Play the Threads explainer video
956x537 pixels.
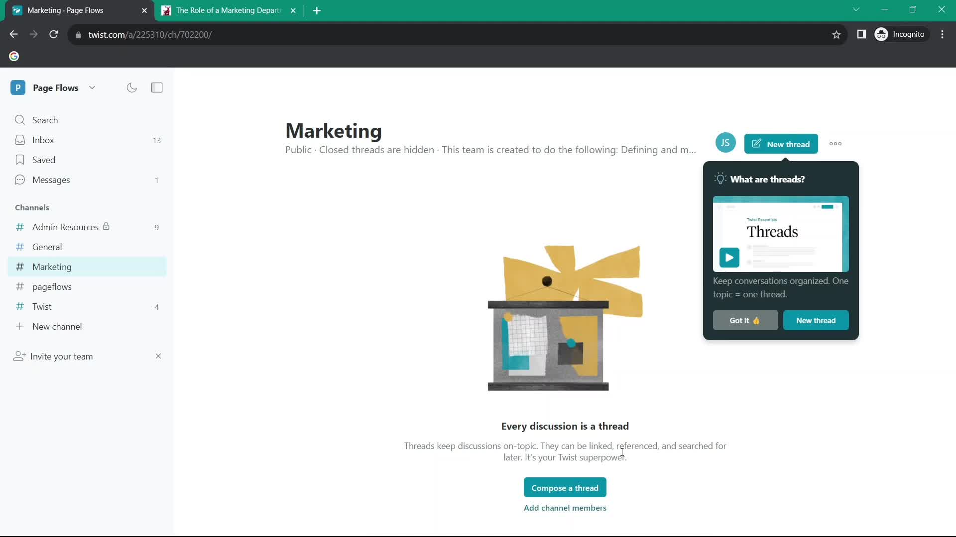[729, 257]
